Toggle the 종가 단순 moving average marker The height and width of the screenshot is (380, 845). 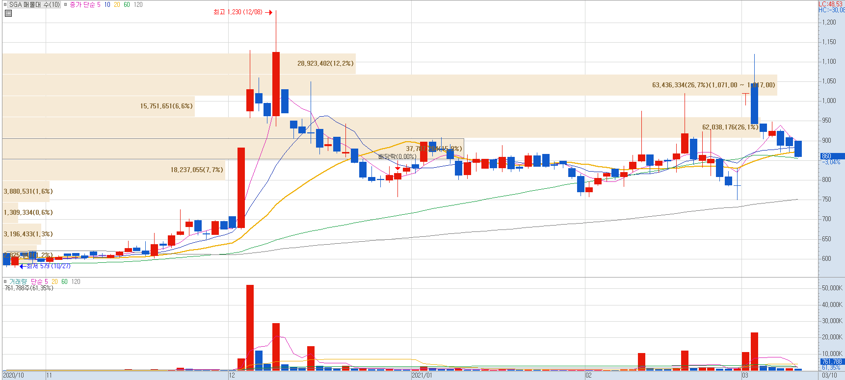(x=65, y=4)
